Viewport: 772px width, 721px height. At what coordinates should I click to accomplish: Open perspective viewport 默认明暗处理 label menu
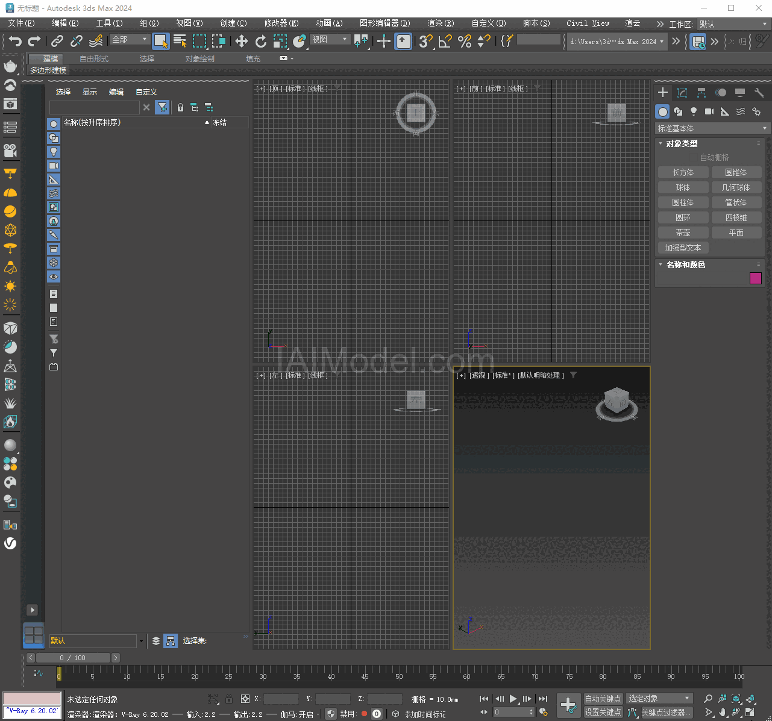(541, 375)
